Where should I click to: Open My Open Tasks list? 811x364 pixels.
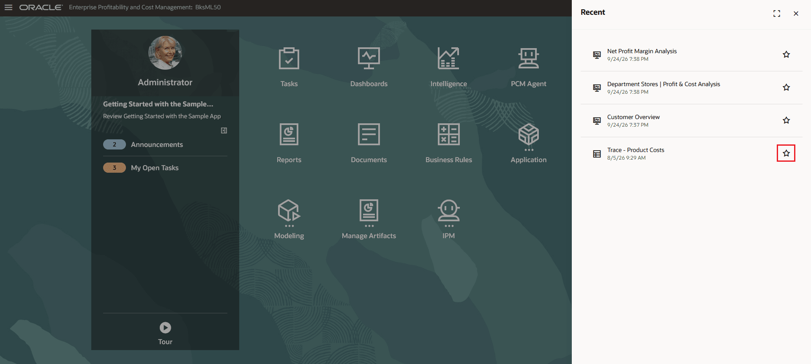tap(155, 168)
